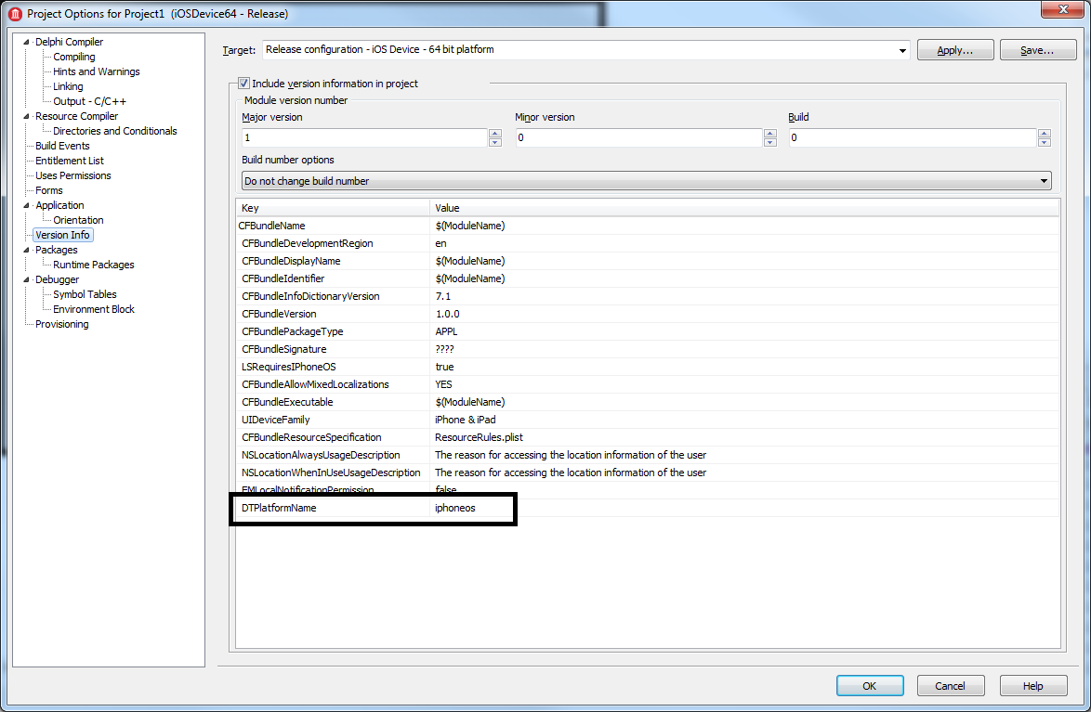
Task: Increase the Build number spinner
Action: (x=1045, y=133)
